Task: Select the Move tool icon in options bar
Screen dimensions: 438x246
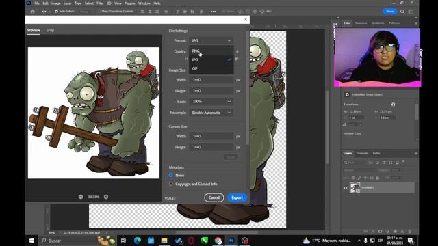Action: pyautogui.click(x=44, y=12)
